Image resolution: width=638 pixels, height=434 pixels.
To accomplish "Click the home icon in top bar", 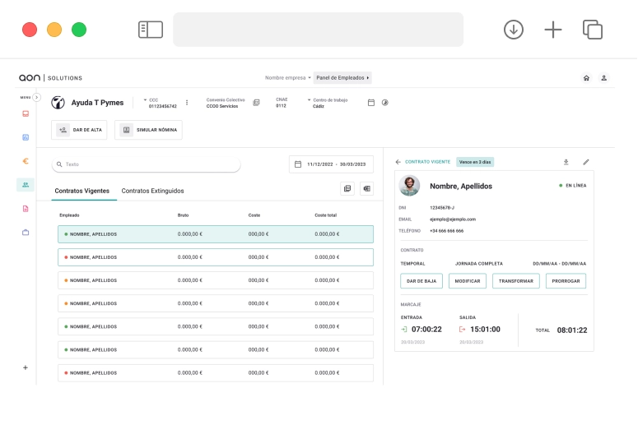I will (x=586, y=78).
